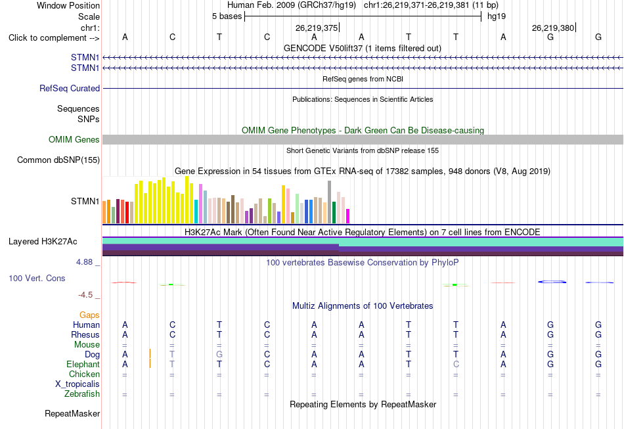Click the orange gap marker in Dog row

pyautogui.click(x=150, y=354)
